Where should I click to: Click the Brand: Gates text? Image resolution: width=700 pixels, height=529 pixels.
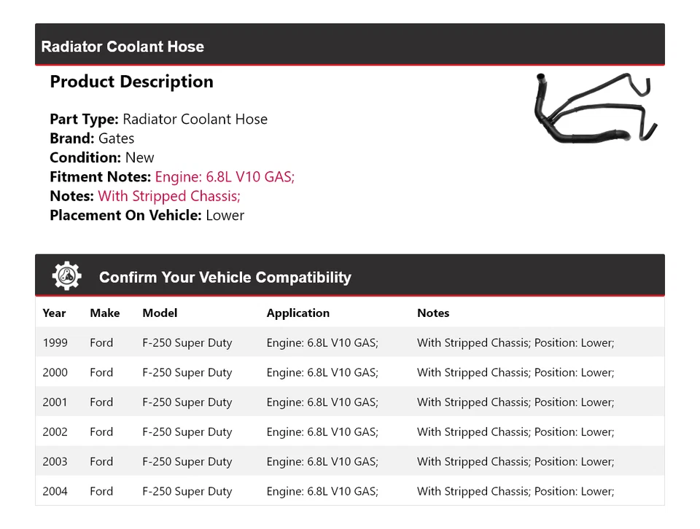(x=92, y=138)
